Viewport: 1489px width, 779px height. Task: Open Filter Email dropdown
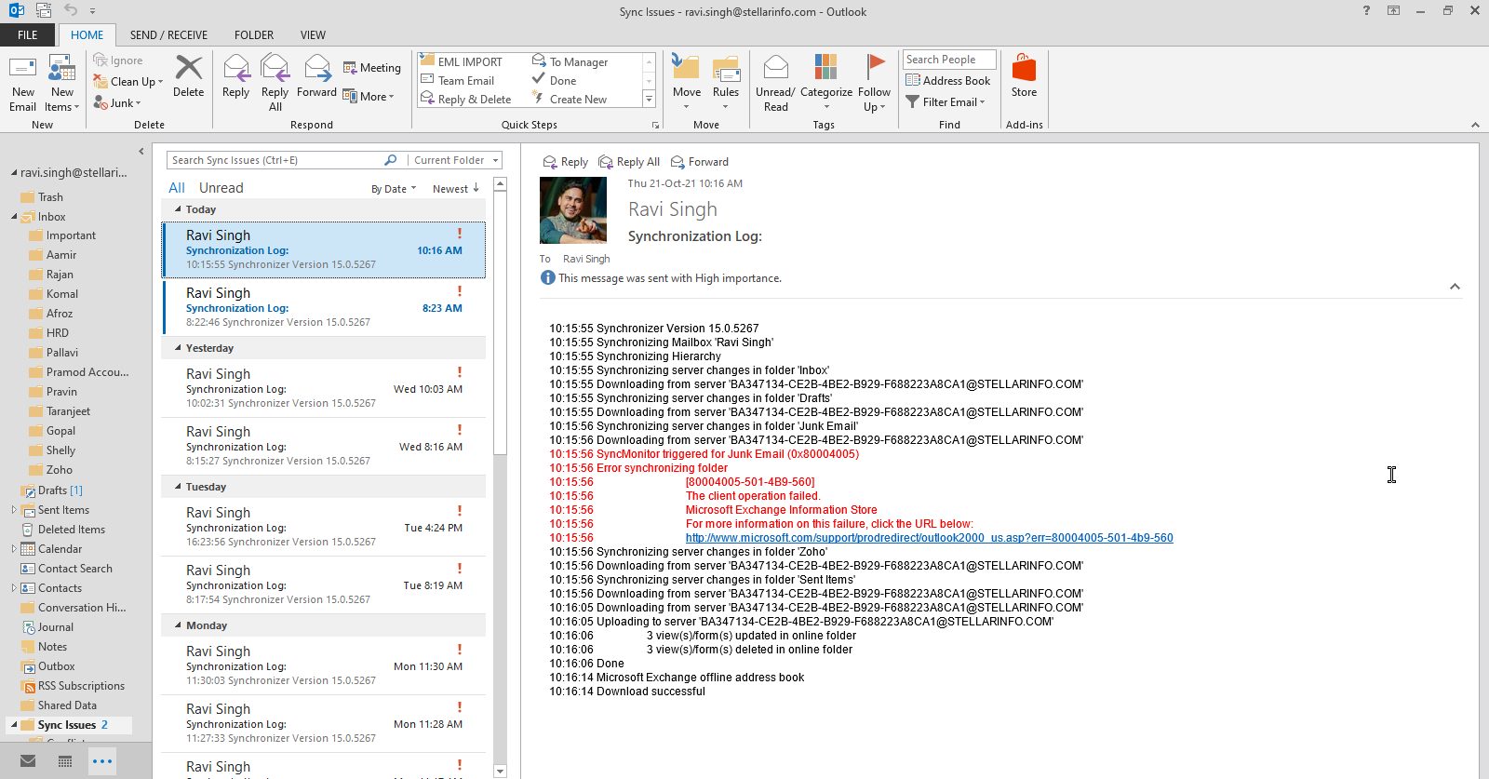coord(946,102)
